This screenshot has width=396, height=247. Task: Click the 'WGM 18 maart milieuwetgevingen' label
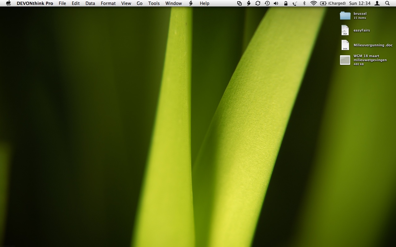[x=370, y=58]
